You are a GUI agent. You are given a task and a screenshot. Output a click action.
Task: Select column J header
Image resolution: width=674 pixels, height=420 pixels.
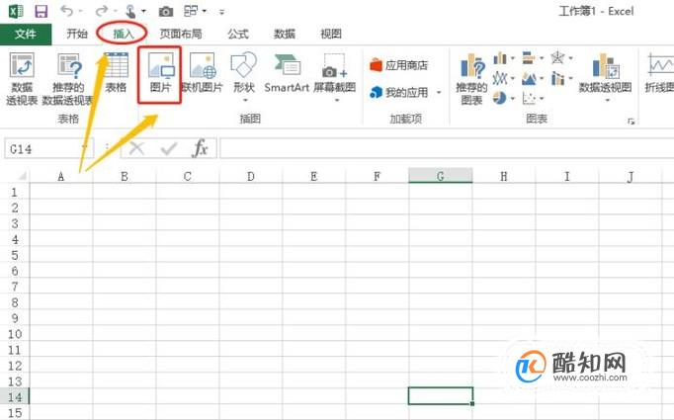click(631, 176)
